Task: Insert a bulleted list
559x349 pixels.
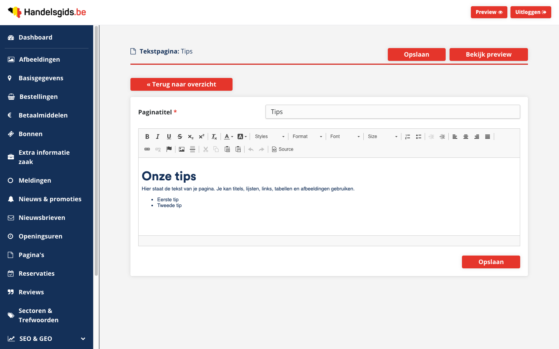Action: [418, 136]
